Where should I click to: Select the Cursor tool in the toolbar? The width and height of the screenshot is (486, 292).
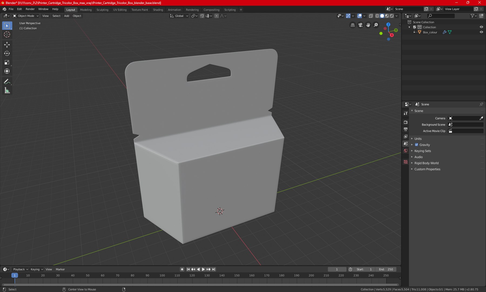point(7,34)
